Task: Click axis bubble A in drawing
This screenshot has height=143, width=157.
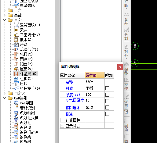Action: [135, 63]
